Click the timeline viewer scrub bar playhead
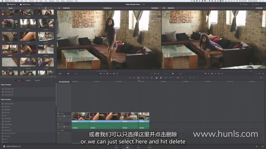 click(x=251, y=71)
